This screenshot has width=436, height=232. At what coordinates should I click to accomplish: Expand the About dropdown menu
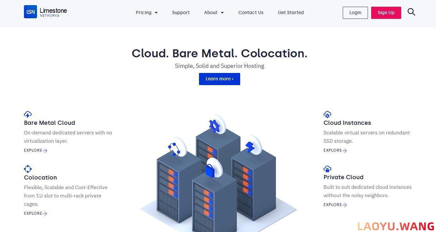(x=214, y=12)
